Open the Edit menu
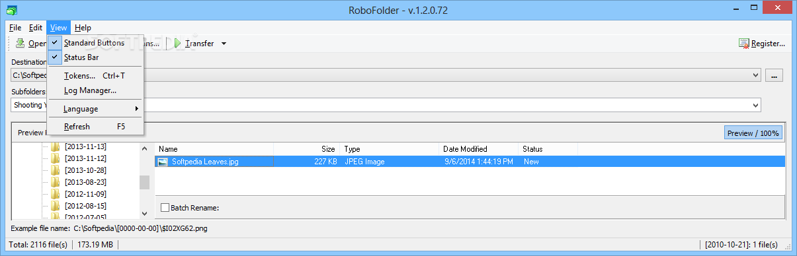The width and height of the screenshot is (797, 256). 36,28
